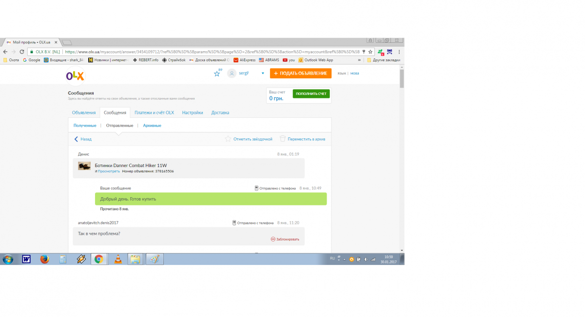Open the AliExpress bookmark
The width and height of the screenshot is (585, 317).
[245, 60]
